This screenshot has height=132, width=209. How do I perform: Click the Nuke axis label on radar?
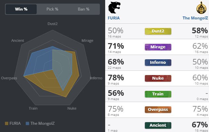tap(72, 108)
